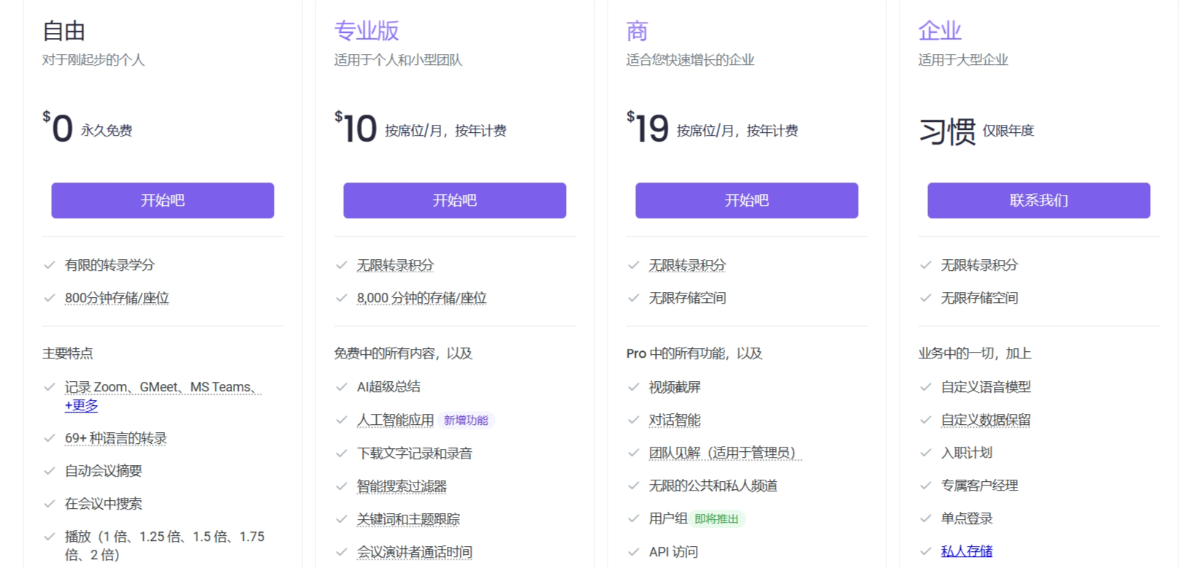1180x568 pixels.
Task: Click the 企业 plan heading
Action: pos(940,31)
